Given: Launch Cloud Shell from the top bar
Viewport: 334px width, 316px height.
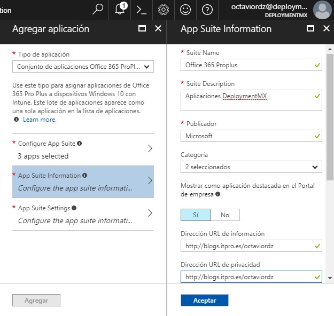Looking at the screenshot, I should click(x=141, y=10).
